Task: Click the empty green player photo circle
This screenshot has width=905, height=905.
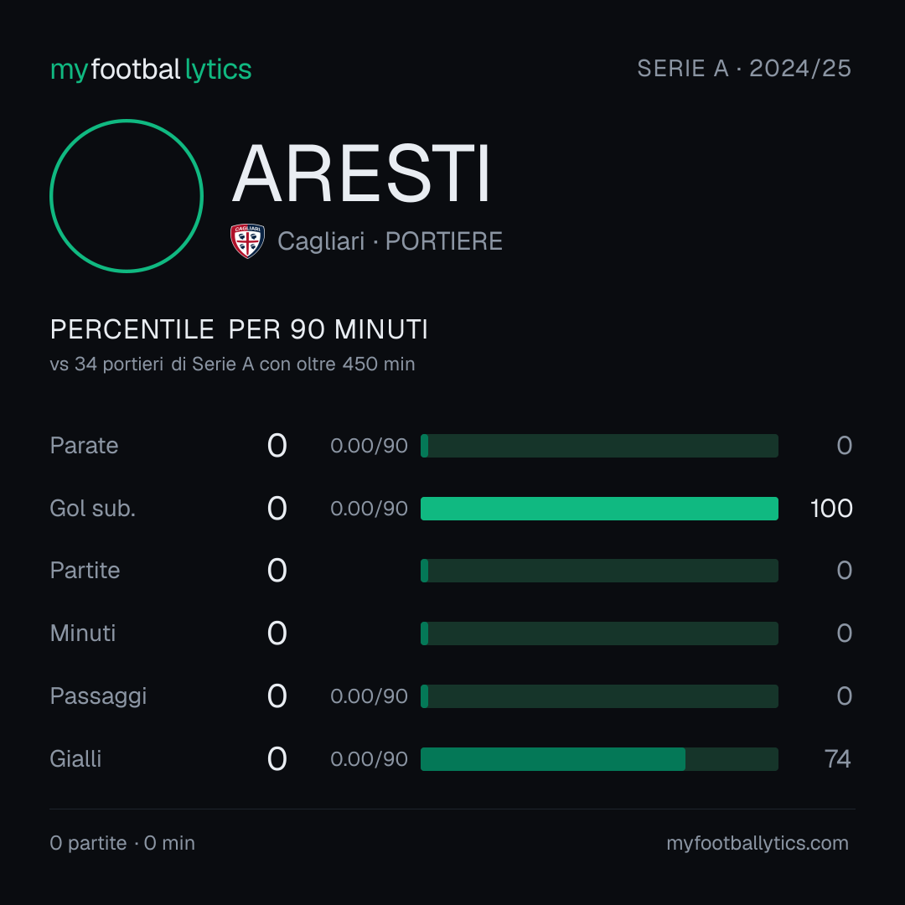Action: click(127, 195)
